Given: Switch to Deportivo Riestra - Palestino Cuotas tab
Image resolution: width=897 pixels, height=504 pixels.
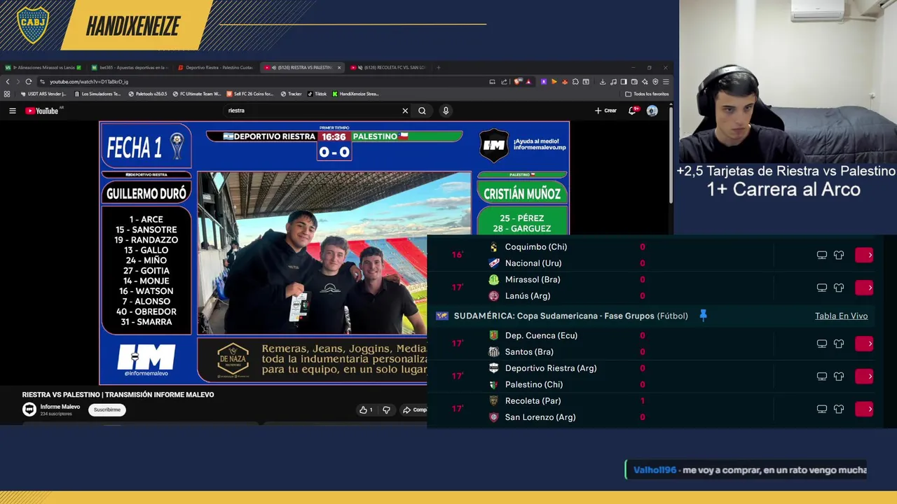Looking at the screenshot, I should click(215, 68).
